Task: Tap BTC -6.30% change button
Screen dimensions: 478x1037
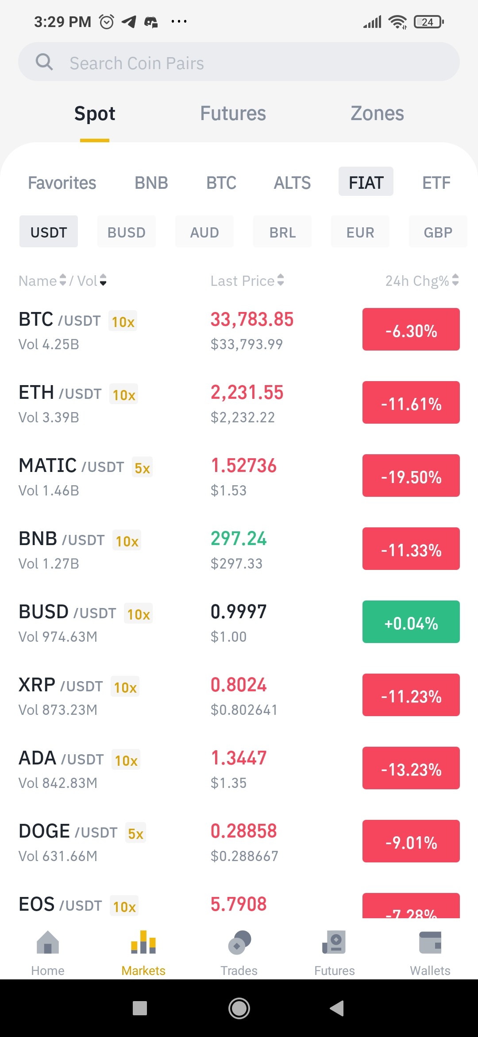Action: [411, 329]
